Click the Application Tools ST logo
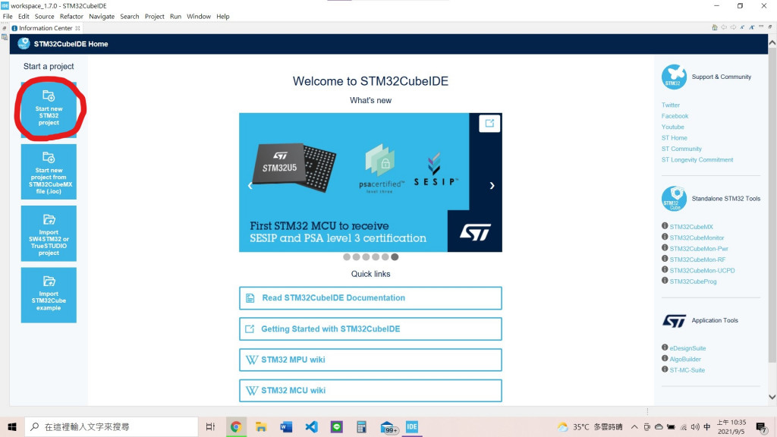The image size is (777, 437). pos(674,321)
